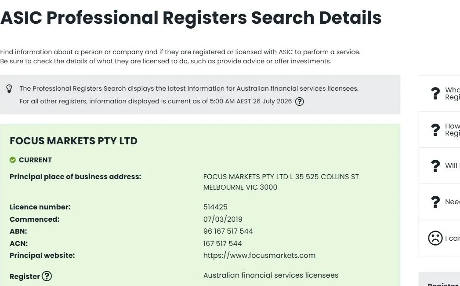Open https://www.focusmarkets.com website link
Screen dimensions: 460x286
coord(259,256)
